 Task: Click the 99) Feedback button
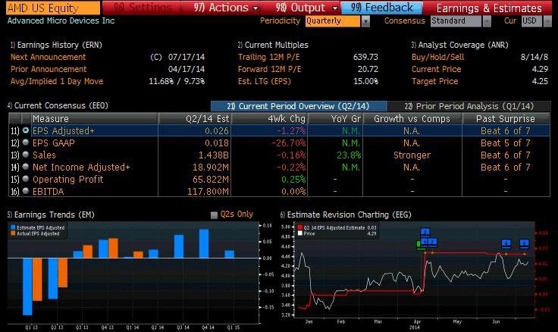[x=382, y=8]
